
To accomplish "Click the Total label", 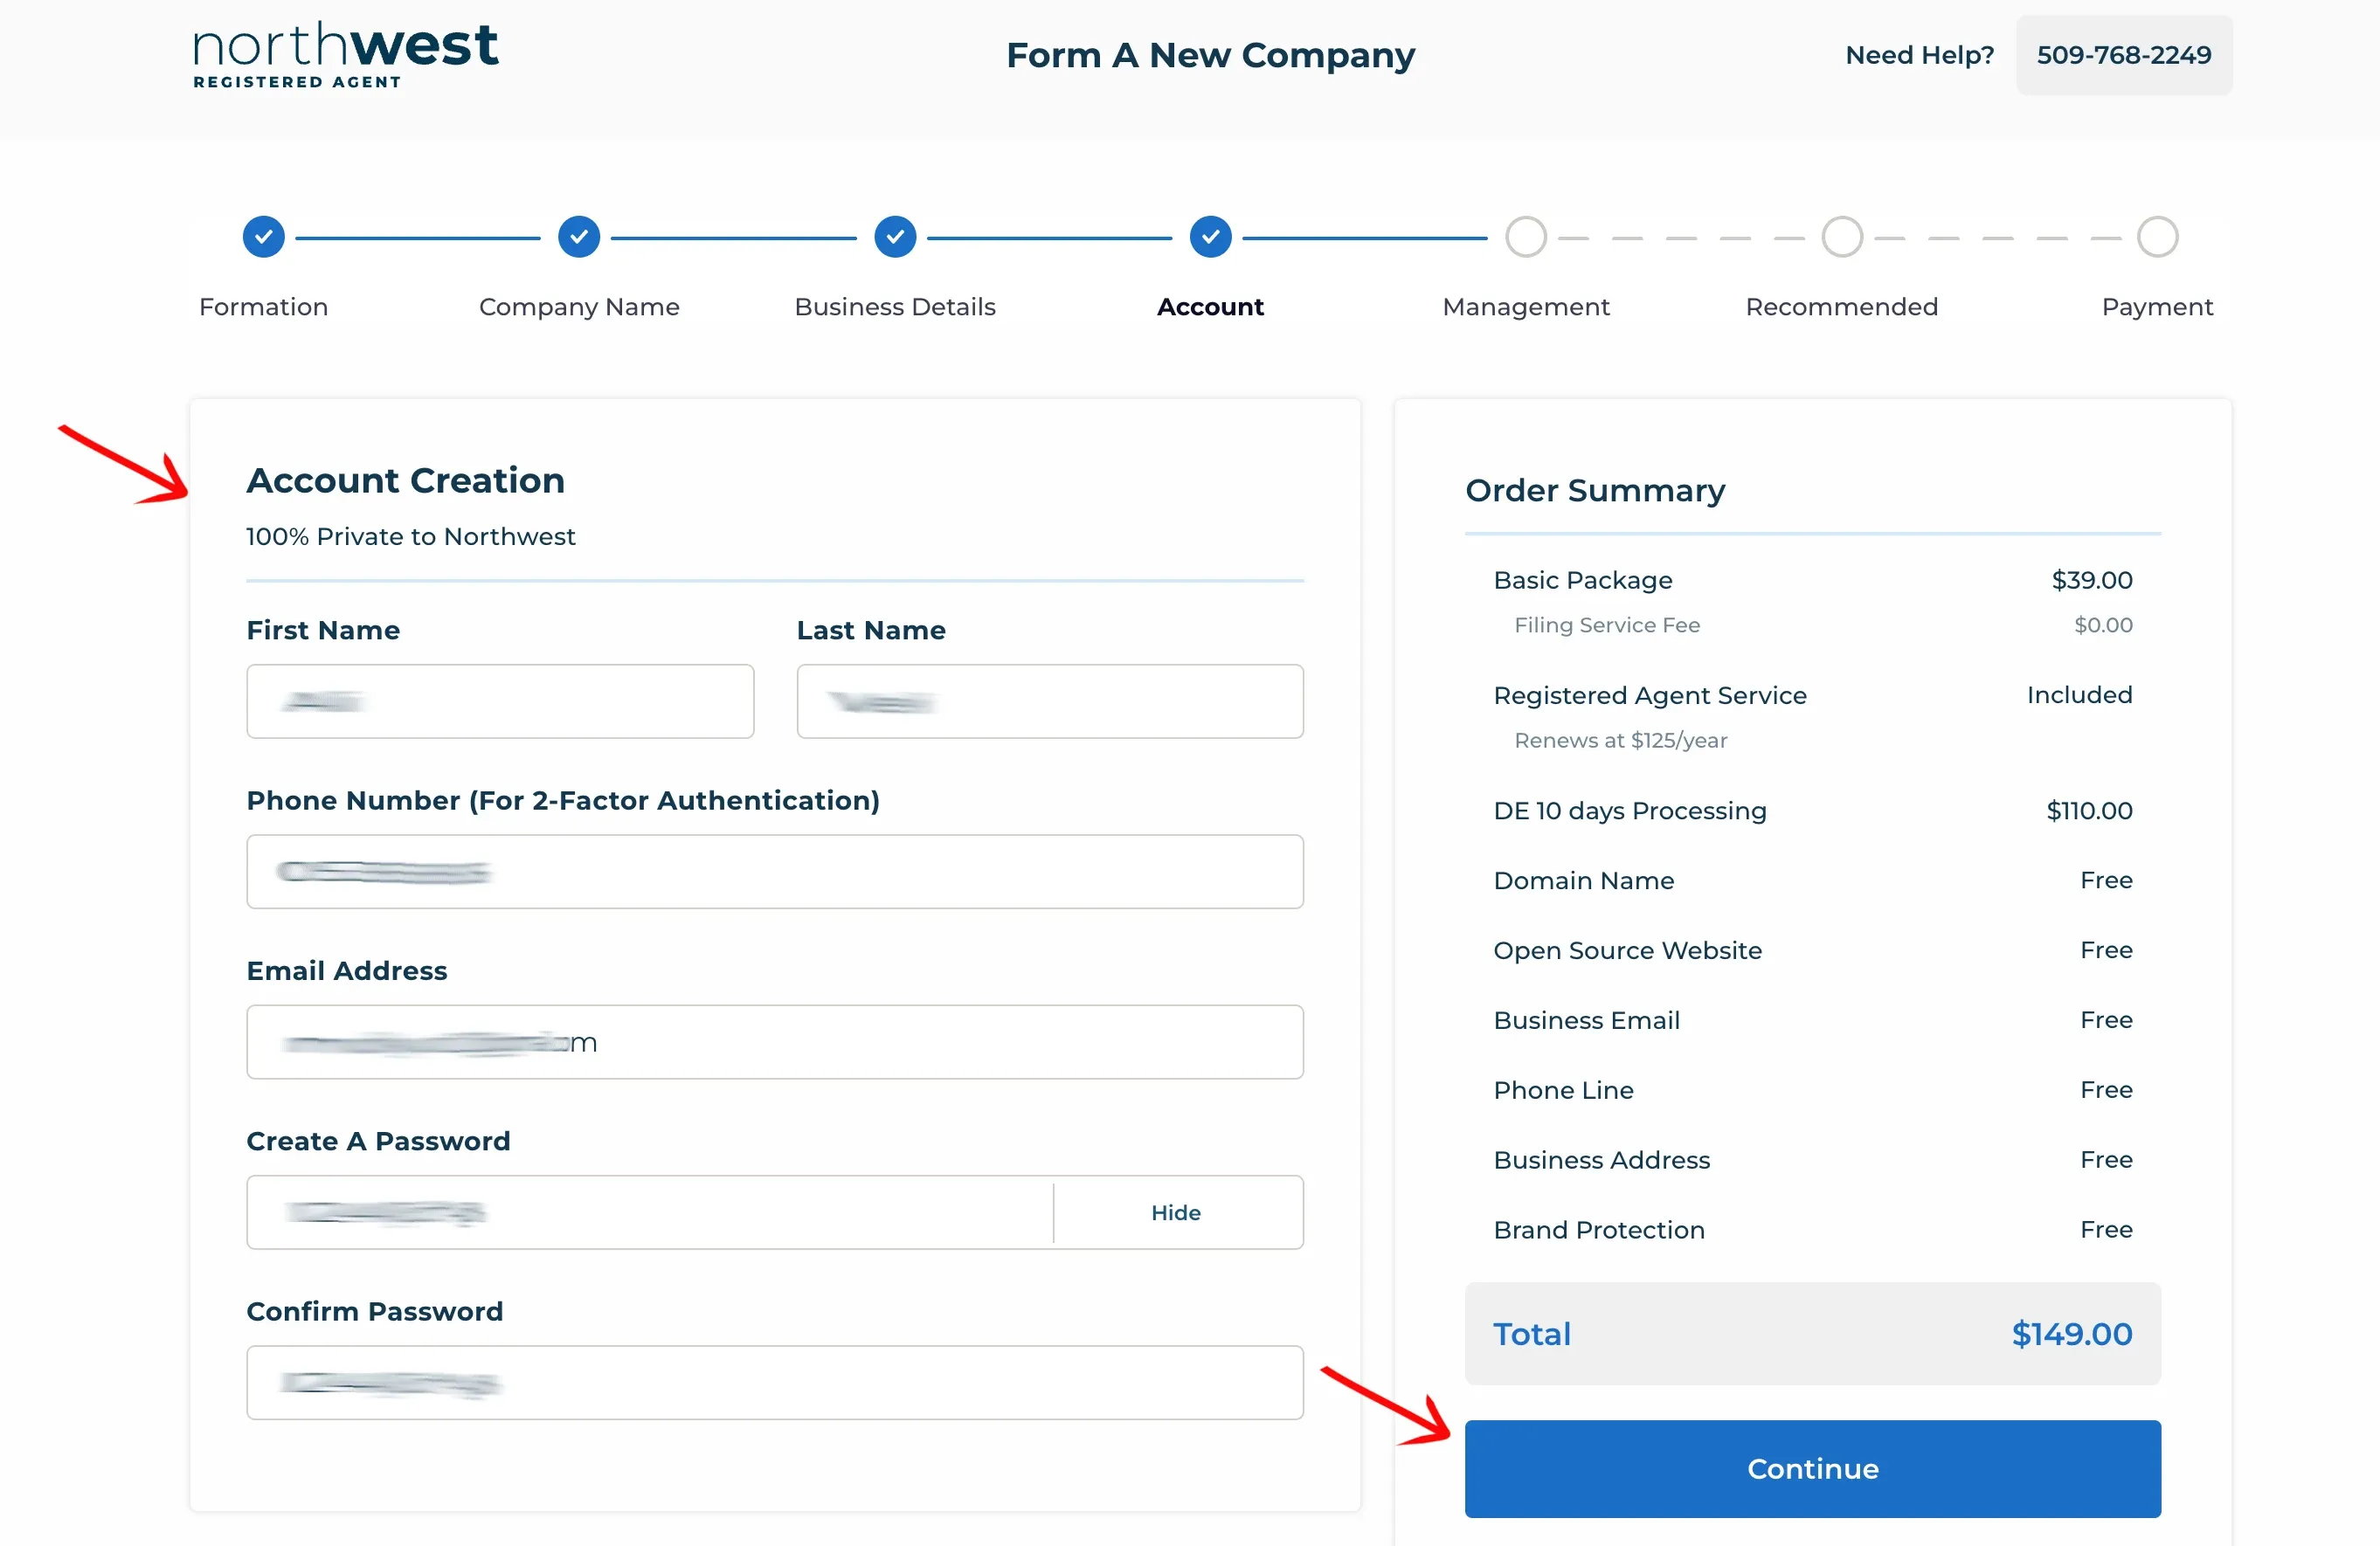I will coord(1532,1334).
